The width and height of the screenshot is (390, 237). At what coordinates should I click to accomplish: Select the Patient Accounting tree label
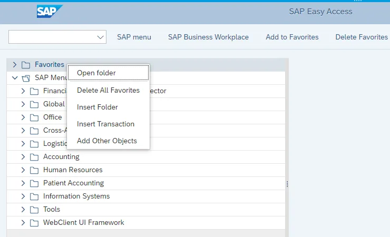point(74,183)
